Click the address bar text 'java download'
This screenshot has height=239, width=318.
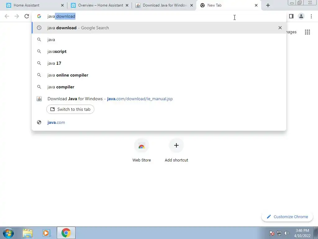coord(61,16)
